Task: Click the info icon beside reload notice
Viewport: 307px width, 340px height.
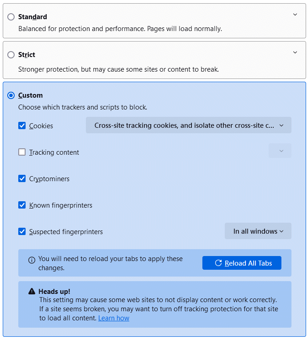Action: tap(32, 260)
